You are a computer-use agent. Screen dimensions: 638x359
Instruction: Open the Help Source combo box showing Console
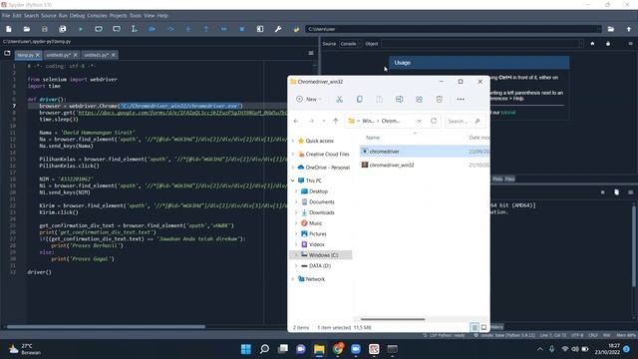(x=350, y=44)
